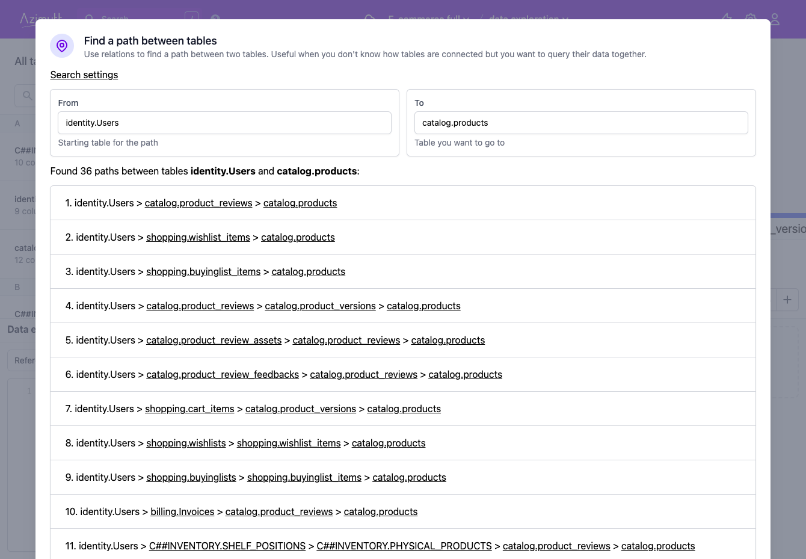The height and width of the screenshot is (559, 806).
Task: Click the 'Starting table for the path' hint
Action: [x=108, y=143]
